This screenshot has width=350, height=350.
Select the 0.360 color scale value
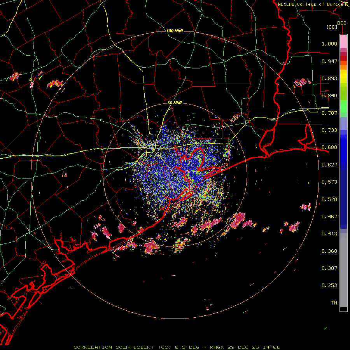pyautogui.click(x=329, y=251)
